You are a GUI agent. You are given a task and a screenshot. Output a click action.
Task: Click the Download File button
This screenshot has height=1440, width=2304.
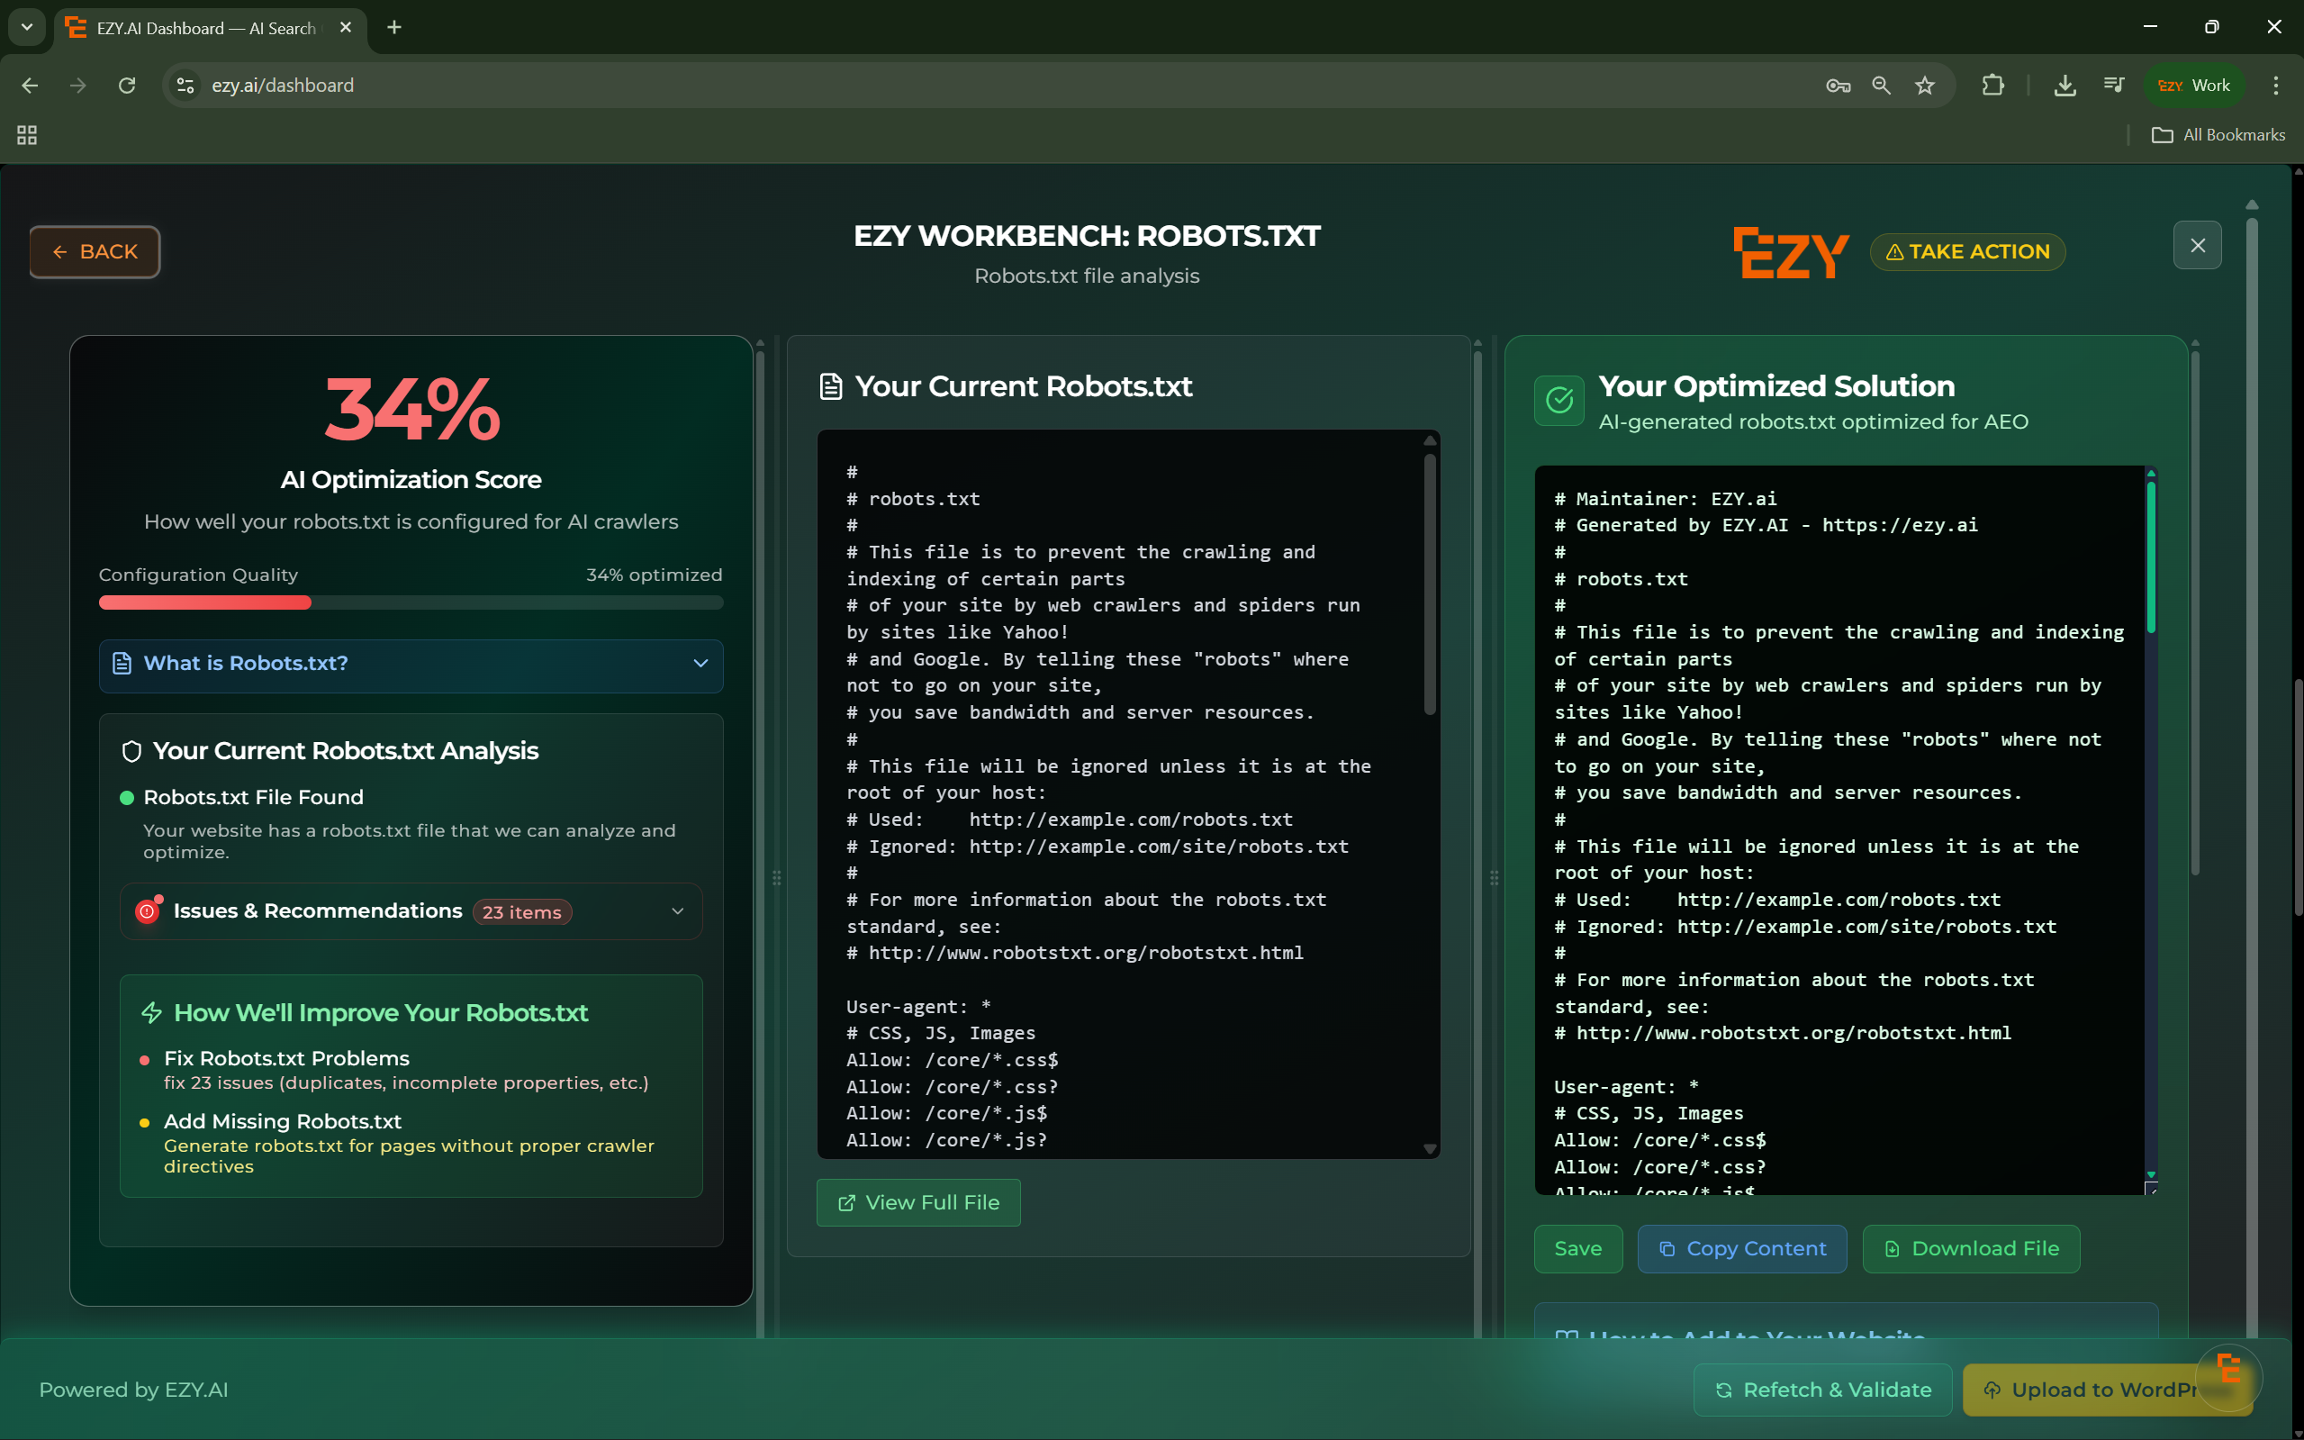point(1971,1248)
